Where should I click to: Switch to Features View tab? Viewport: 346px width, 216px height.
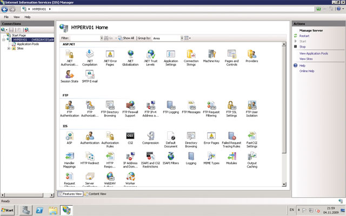click(70, 194)
